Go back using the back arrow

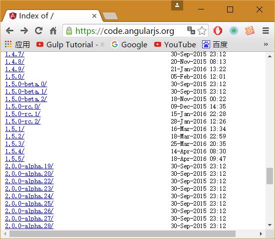pos(10,31)
